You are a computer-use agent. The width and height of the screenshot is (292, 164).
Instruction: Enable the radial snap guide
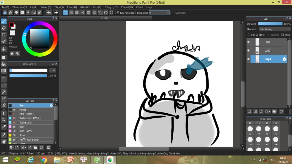click(88, 13)
